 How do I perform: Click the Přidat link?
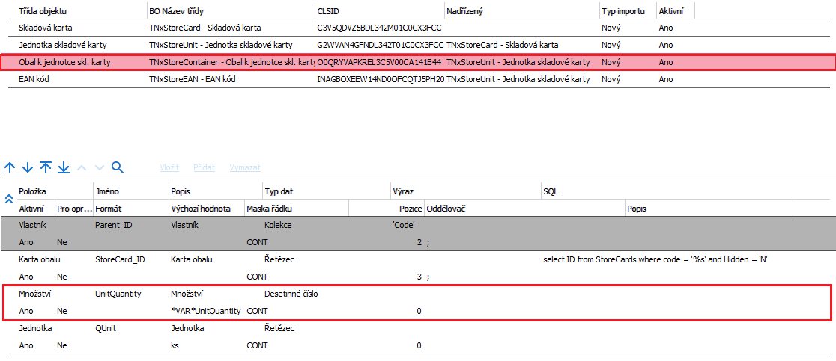coord(204,168)
